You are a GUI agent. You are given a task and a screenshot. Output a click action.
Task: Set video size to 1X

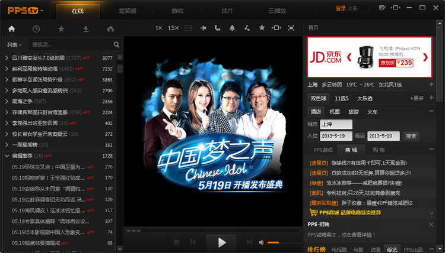tap(158, 28)
